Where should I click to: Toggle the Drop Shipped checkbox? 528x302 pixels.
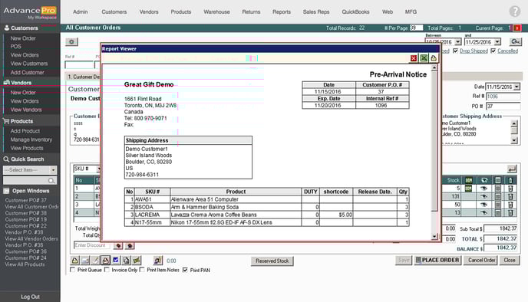click(x=455, y=51)
